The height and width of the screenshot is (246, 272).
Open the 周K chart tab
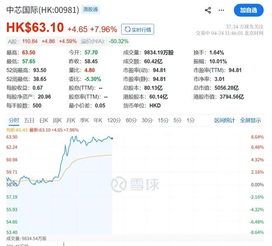57,120
